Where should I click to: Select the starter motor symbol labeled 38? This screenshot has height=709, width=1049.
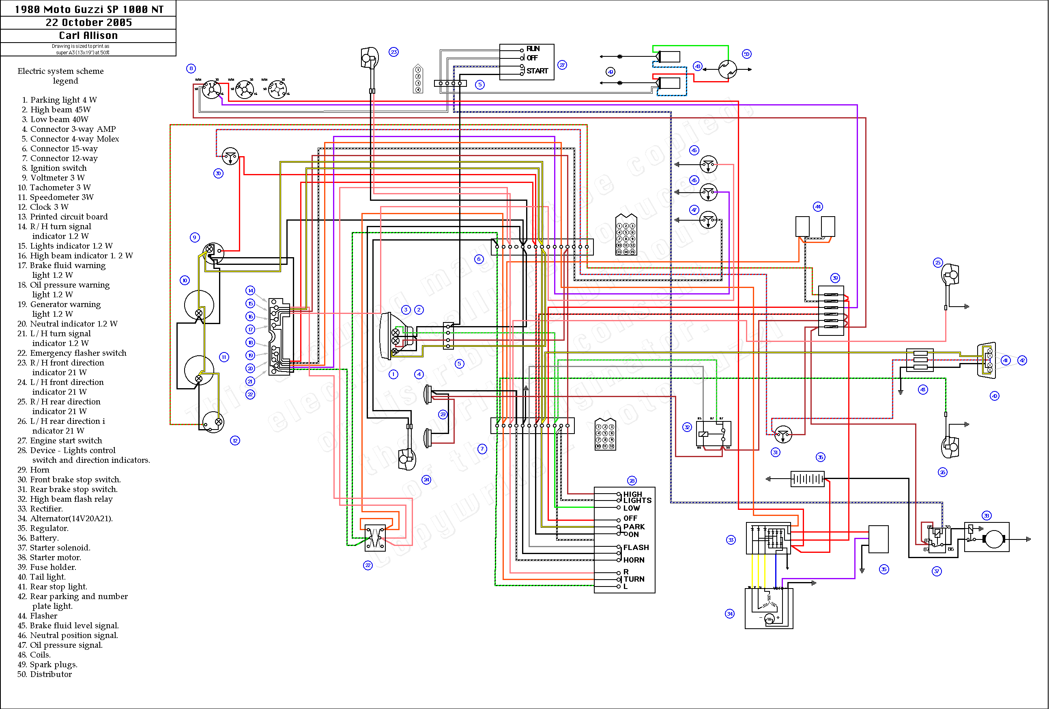(987, 537)
